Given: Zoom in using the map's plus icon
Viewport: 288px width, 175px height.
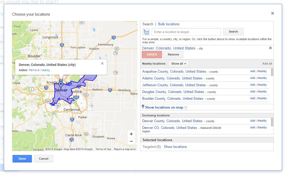Looking at the screenshot, I should click(131, 134).
